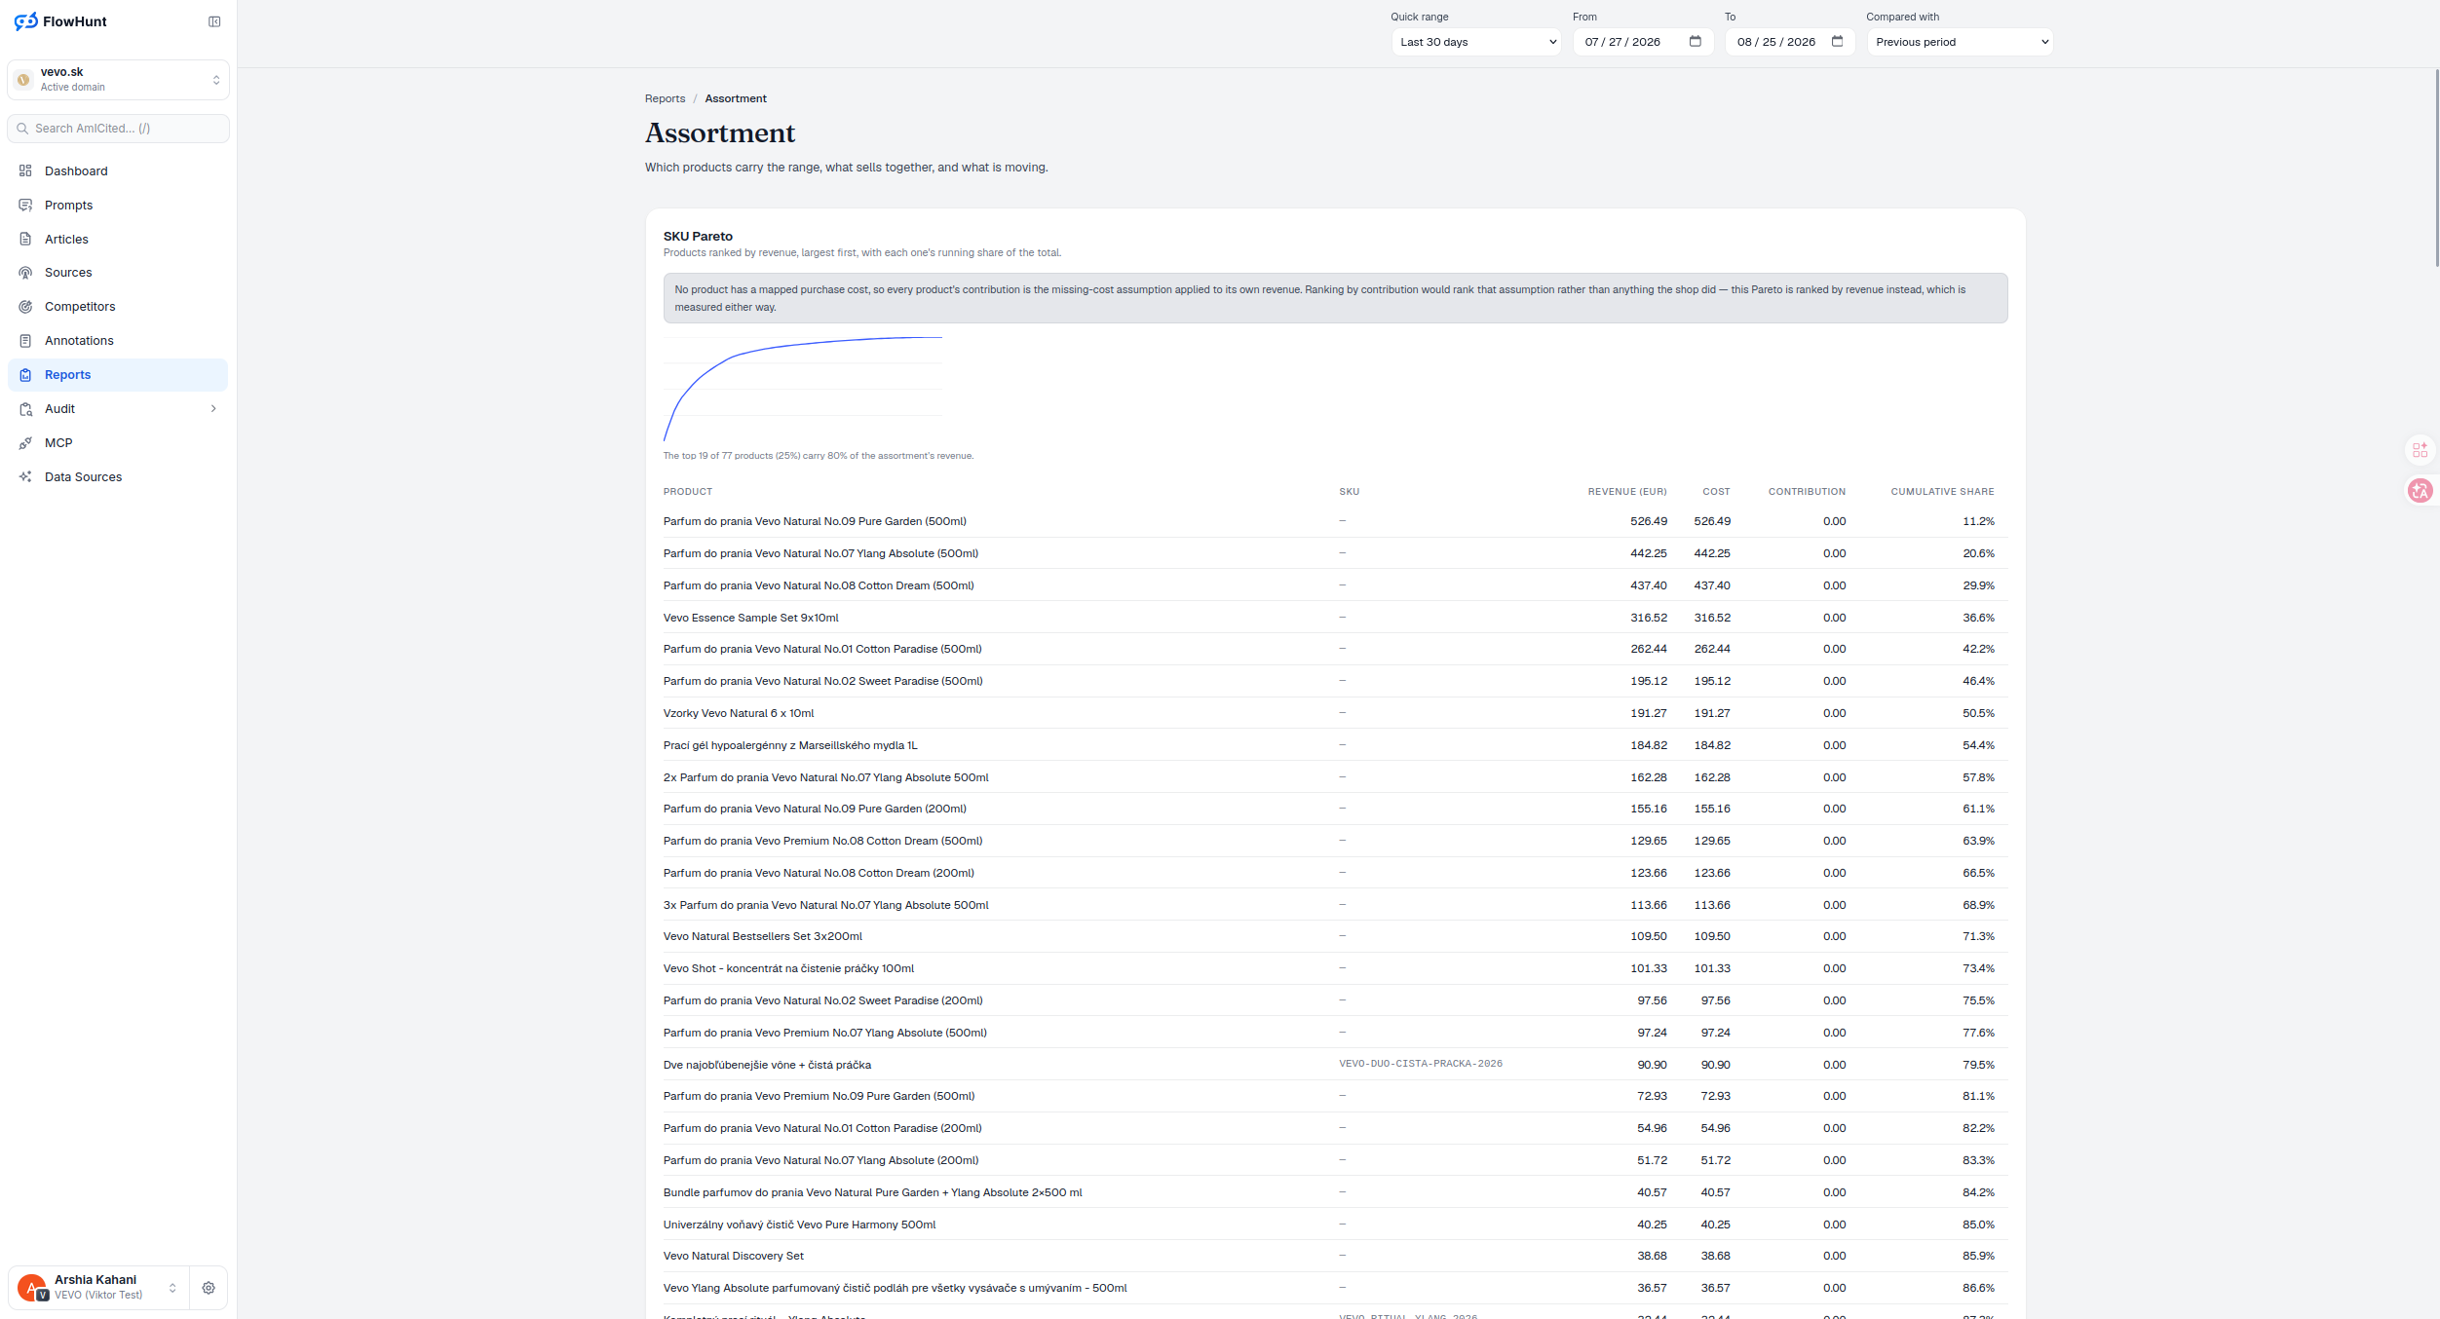
Task: Open Competitors in the sidebar
Action: (x=118, y=307)
